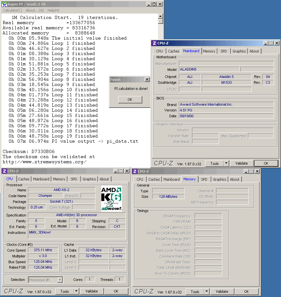Click Validate in Memory window
The width and height of the screenshot is (281, 297).
click(222, 292)
